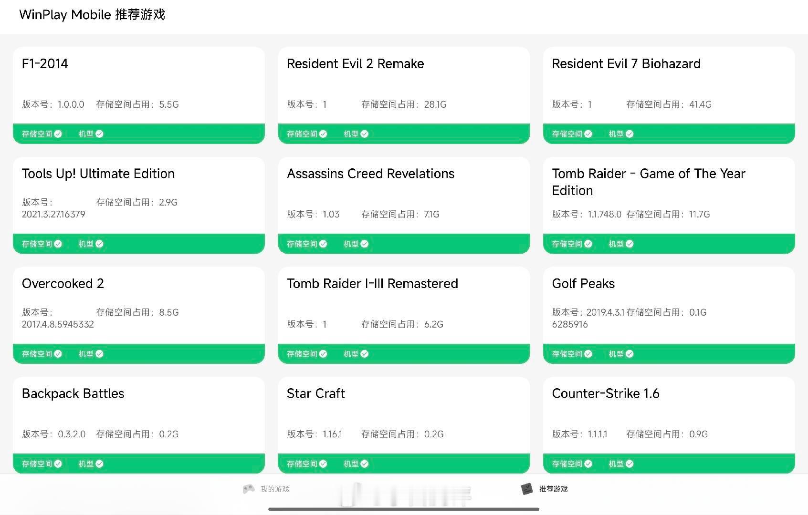Screen dimensions: 808x515
Task: Click 机型 checkmark on Resident Evil 7 Biohazard
Action: point(630,134)
